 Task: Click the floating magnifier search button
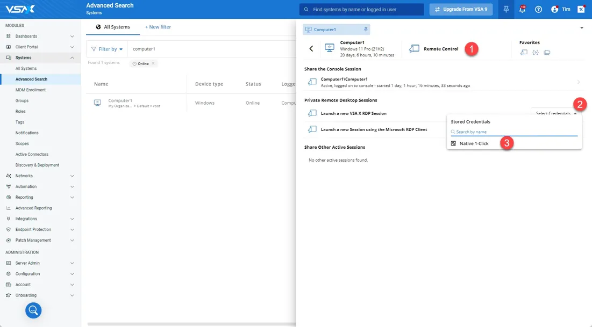[33, 310]
